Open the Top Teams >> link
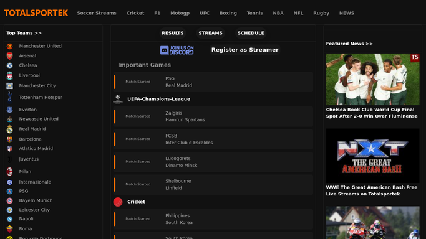This screenshot has width=426, height=239. [x=24, y=33]
